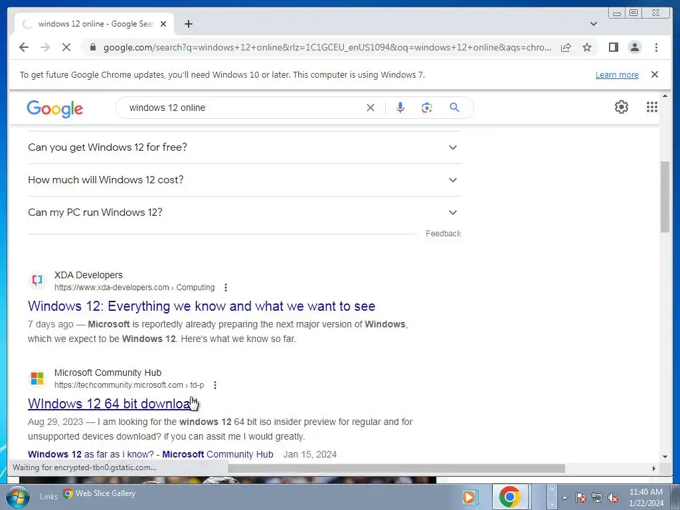Open 'Windows 12: Everything we know' result
Screen dimensions: 680x510
(x=202, y=306)
